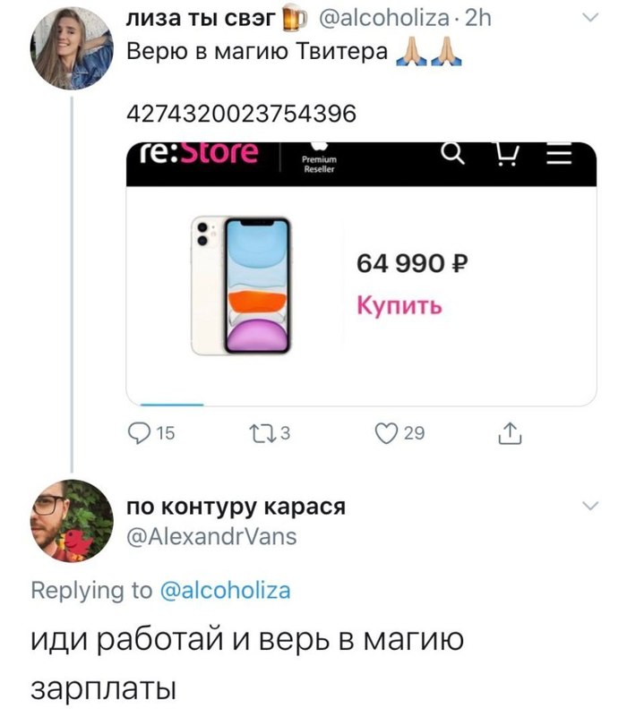Click the Apple Premium Reseller logo
The height and width of the screenshot is (725, 627).
[319, 158]
